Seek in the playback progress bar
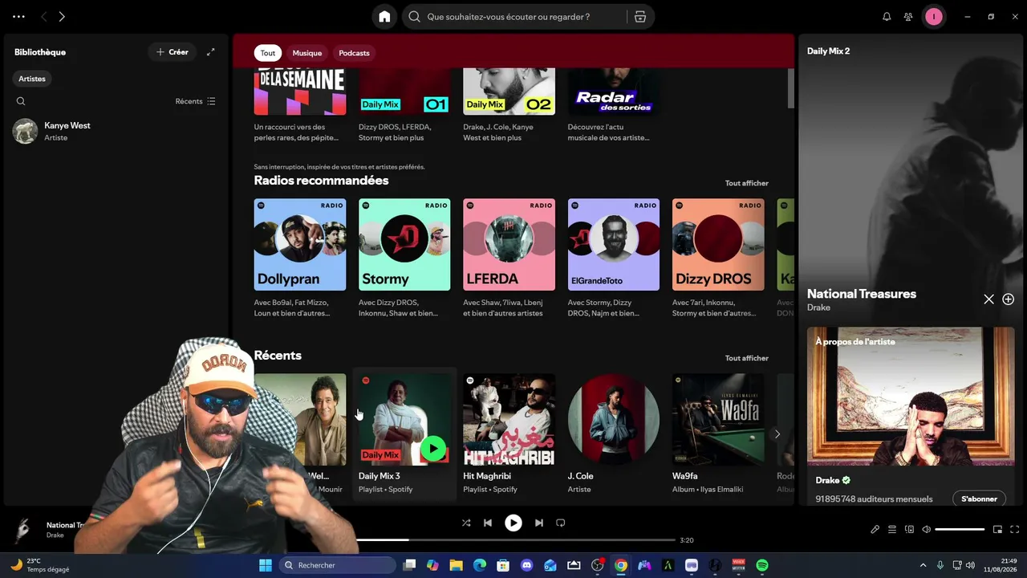Image resolution: width=1027 pixels, height=578 pixels. click(x=515, y=540)
